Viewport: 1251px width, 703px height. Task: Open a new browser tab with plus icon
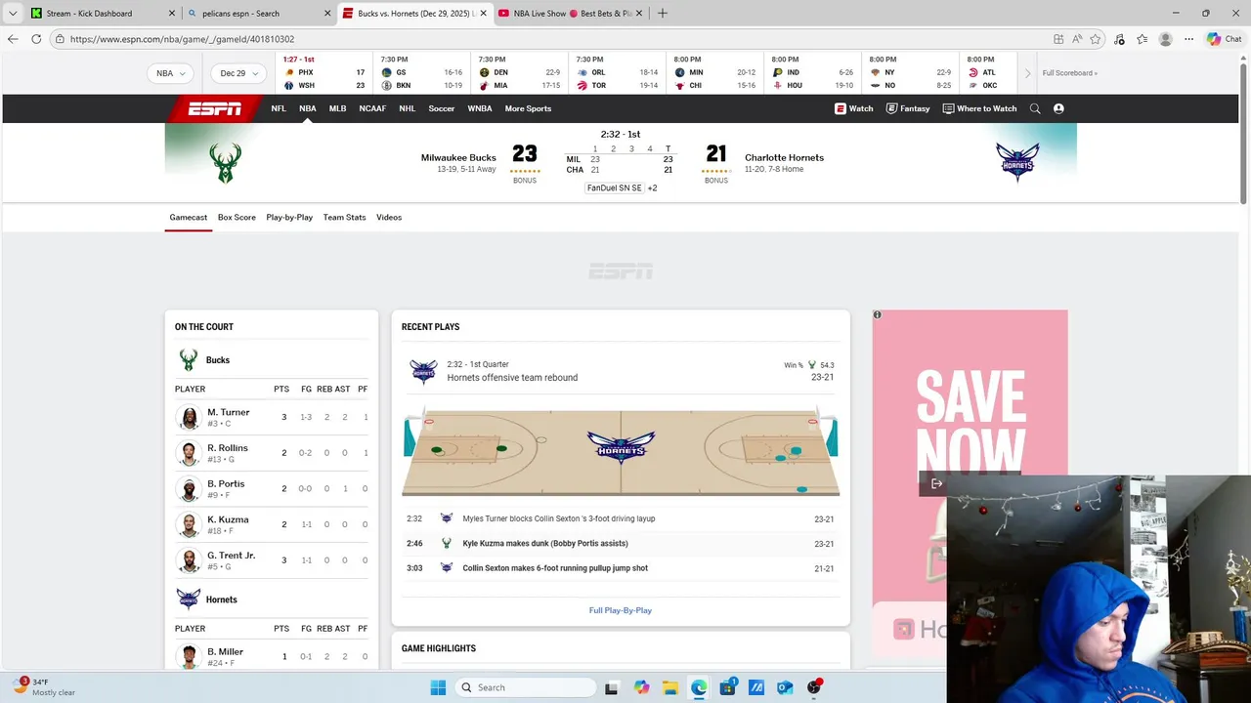coord(663,13)
